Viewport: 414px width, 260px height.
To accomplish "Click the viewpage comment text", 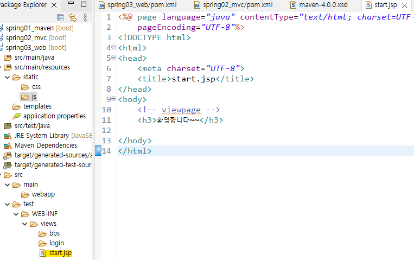I will (181, 110).
